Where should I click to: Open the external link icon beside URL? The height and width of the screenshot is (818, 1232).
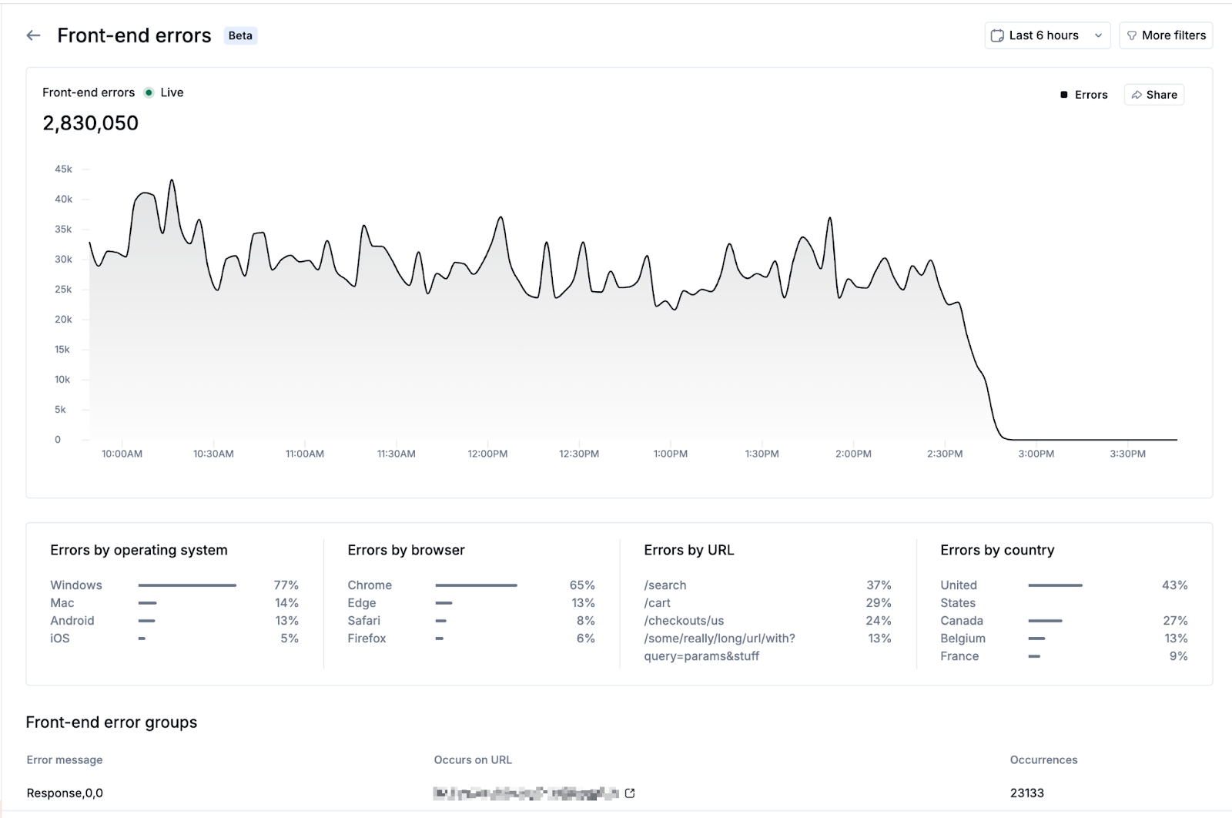(630, 793)
